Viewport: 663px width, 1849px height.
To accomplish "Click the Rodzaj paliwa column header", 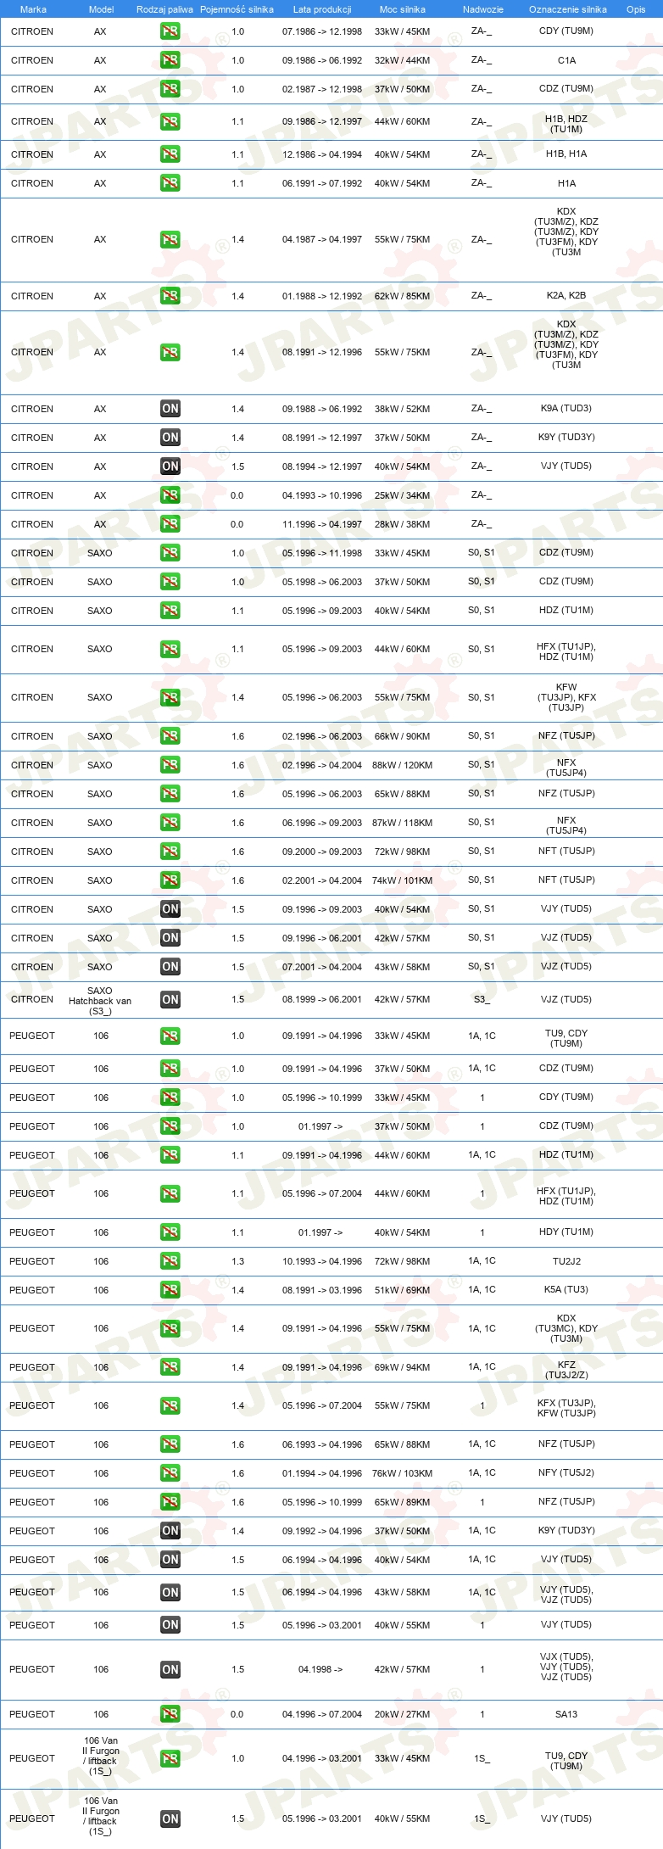I will point(164,9).
